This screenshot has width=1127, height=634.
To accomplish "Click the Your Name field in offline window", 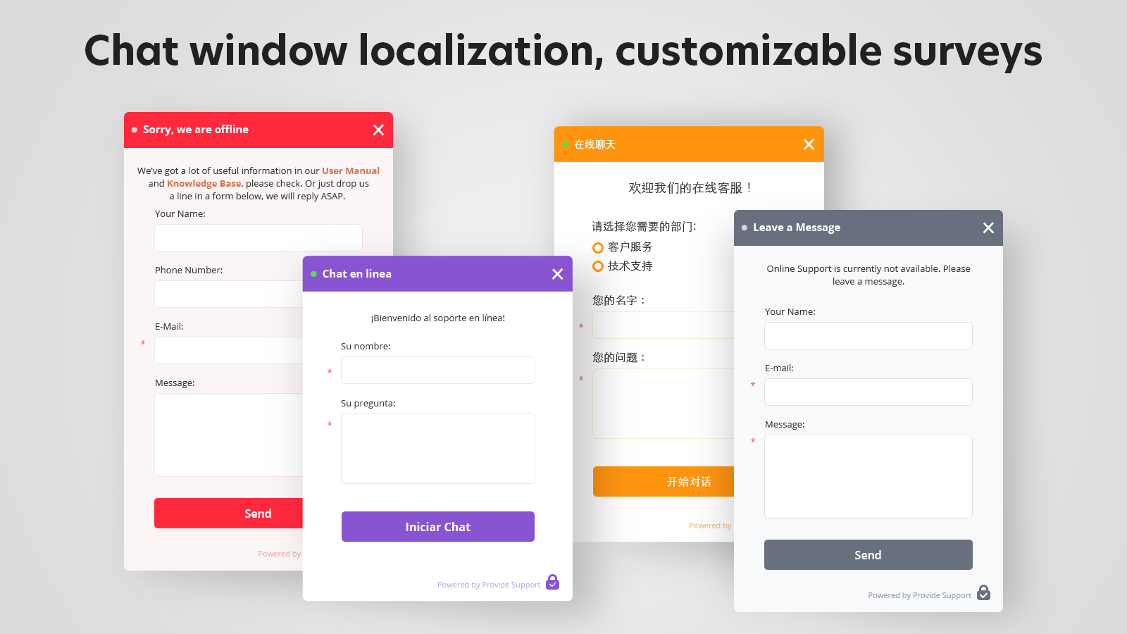I will pos(259,237).
